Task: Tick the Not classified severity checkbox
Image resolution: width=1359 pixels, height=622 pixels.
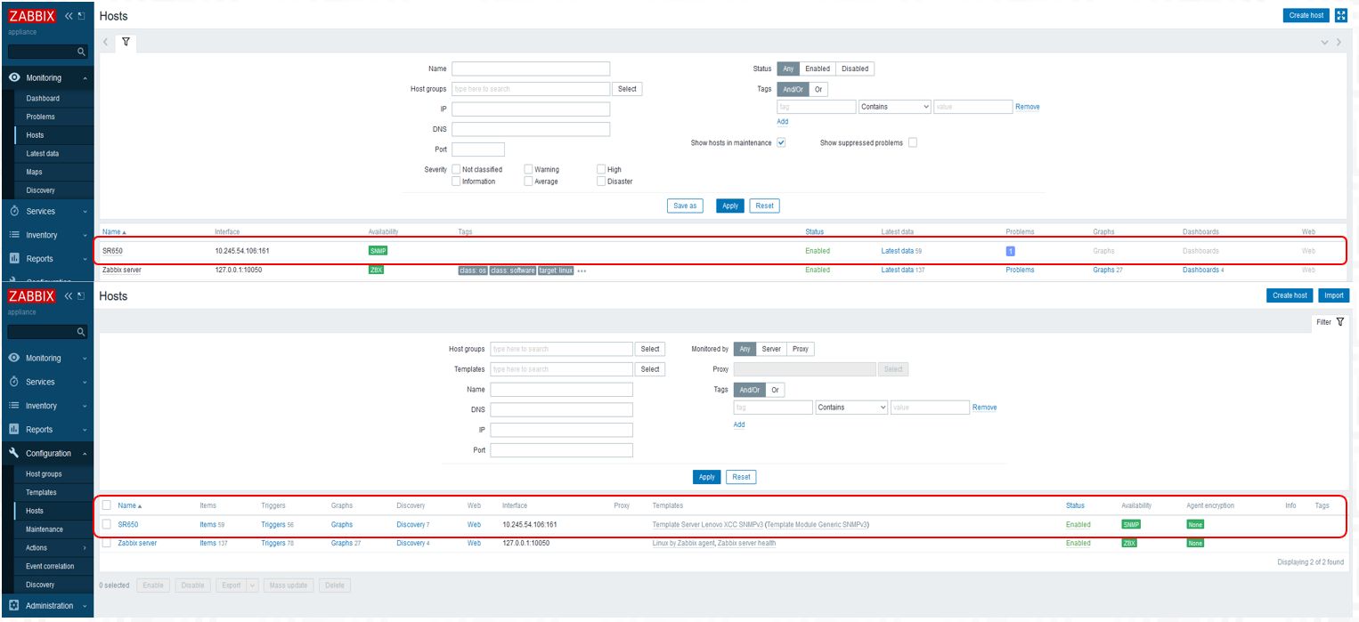Action: [457, 169]
